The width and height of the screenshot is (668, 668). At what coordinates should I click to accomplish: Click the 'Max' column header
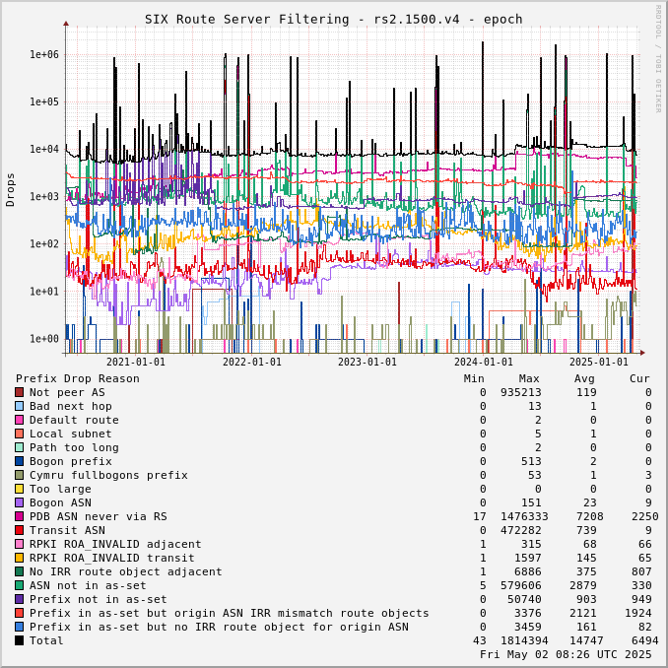pos(529,378)
